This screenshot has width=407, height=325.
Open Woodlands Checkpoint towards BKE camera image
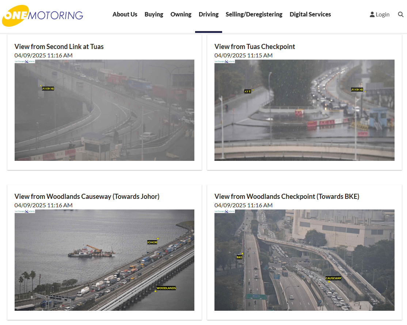click(304, 260)
